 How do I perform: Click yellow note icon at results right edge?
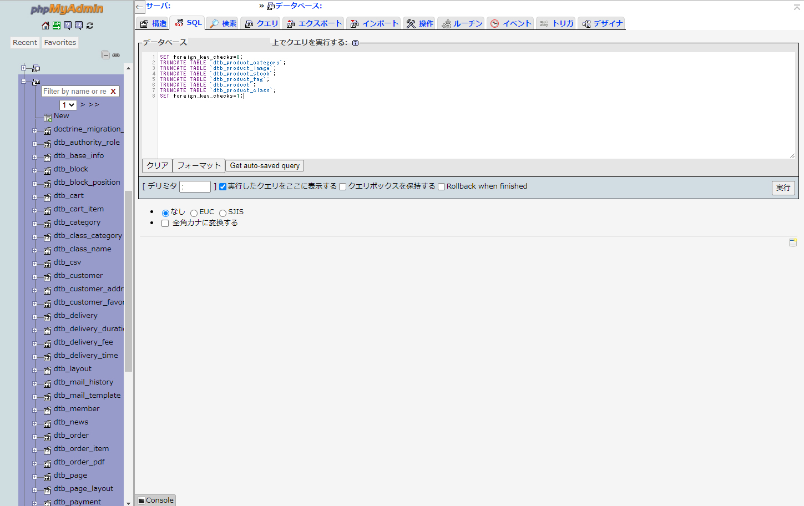point(793,242)
